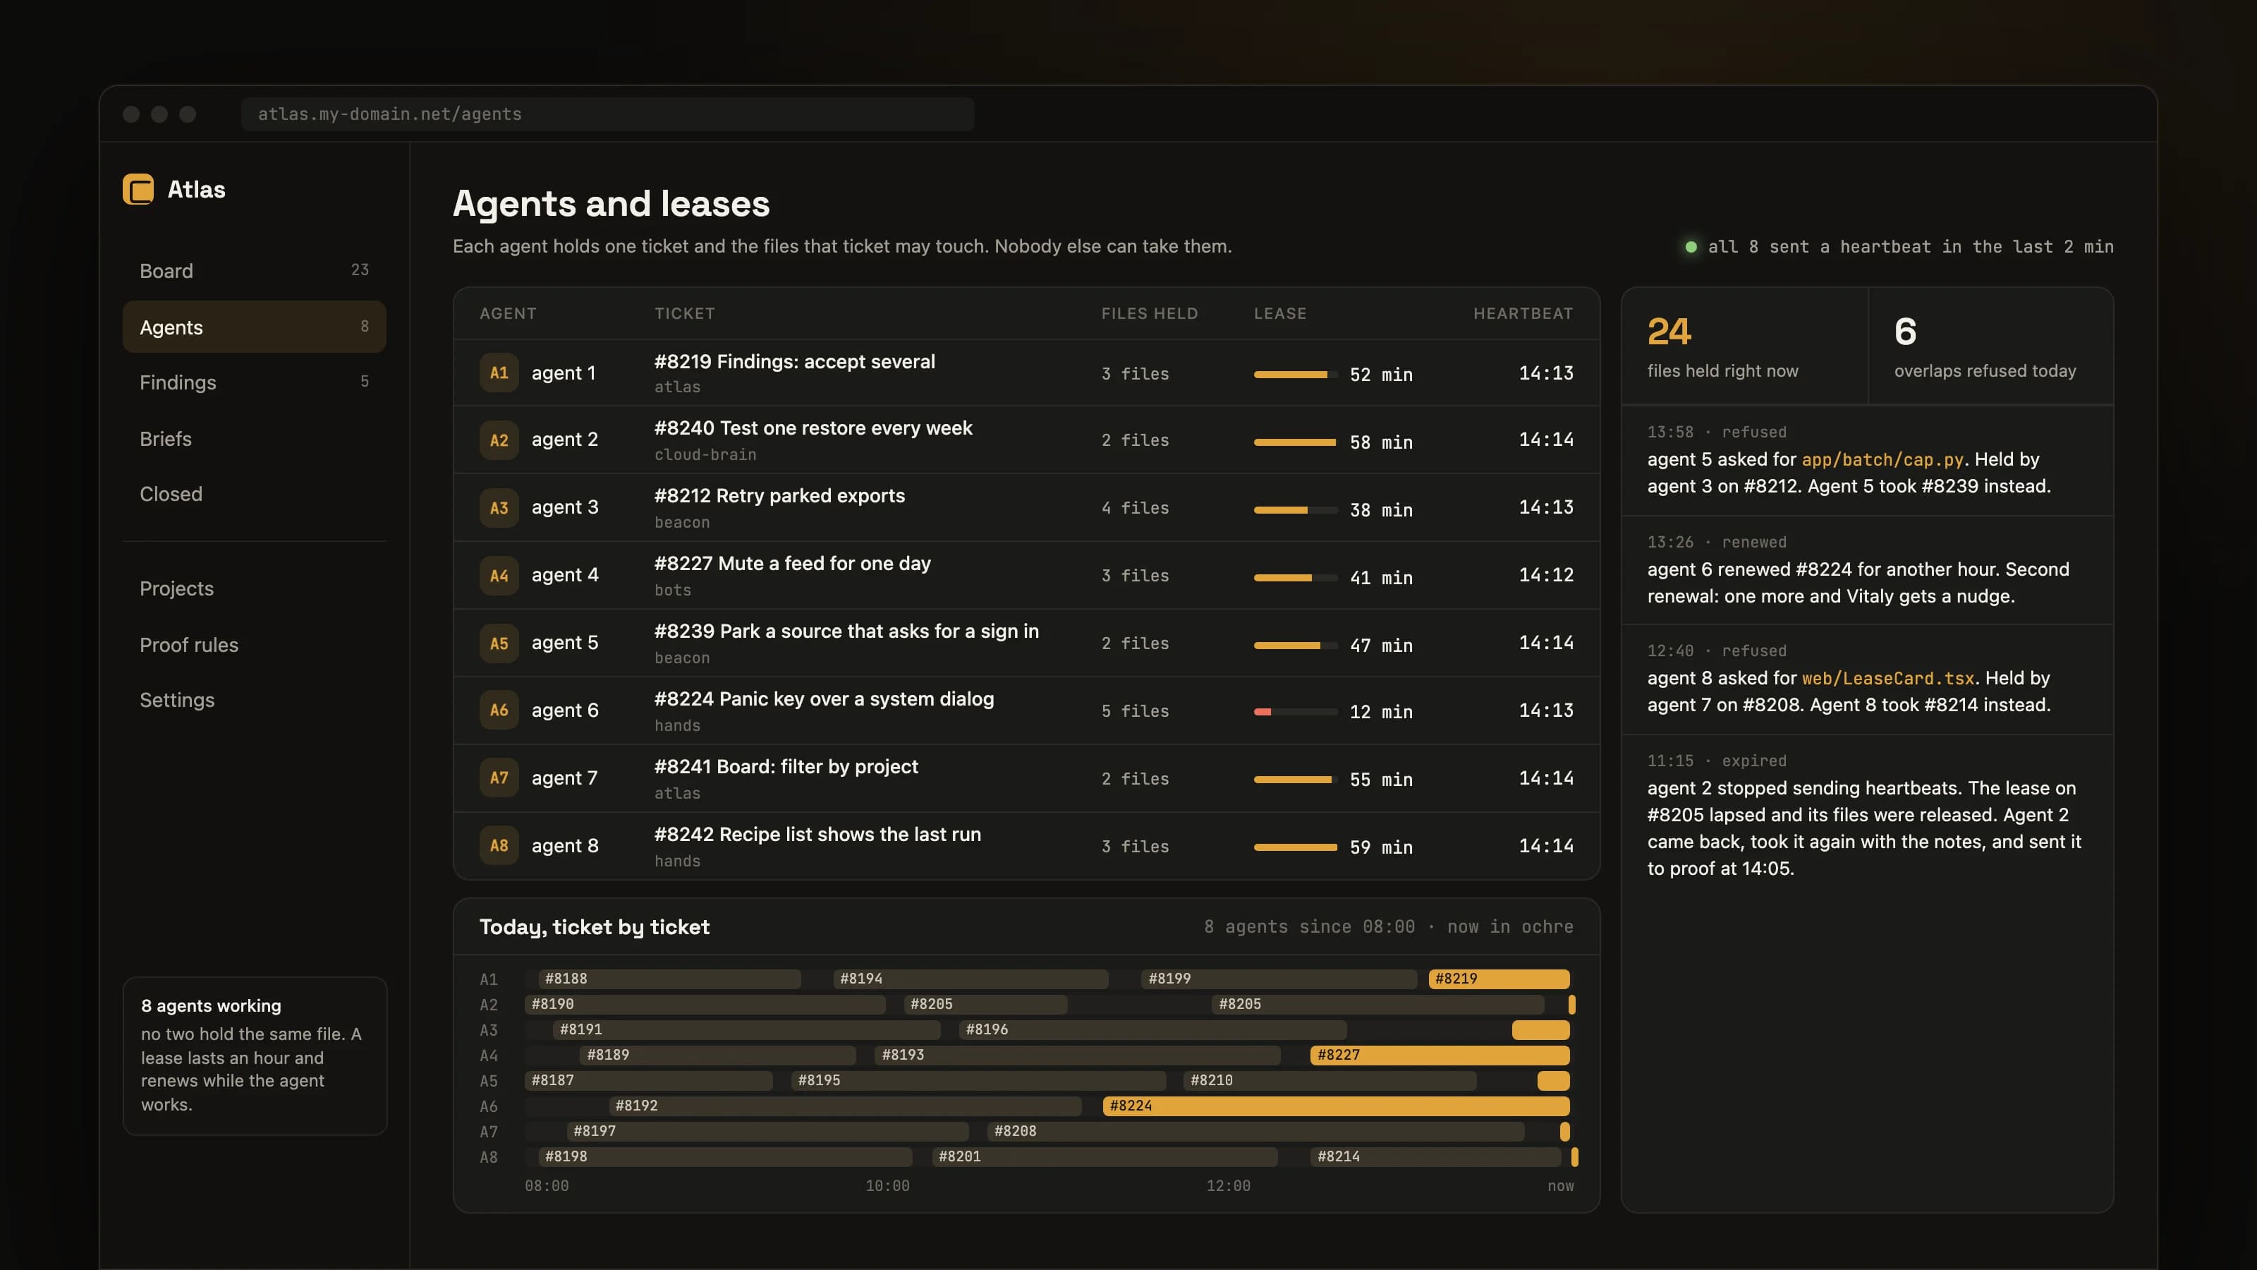Open Proof rules page
This screenshot has width=2257, height=1270.
(254, 644)
